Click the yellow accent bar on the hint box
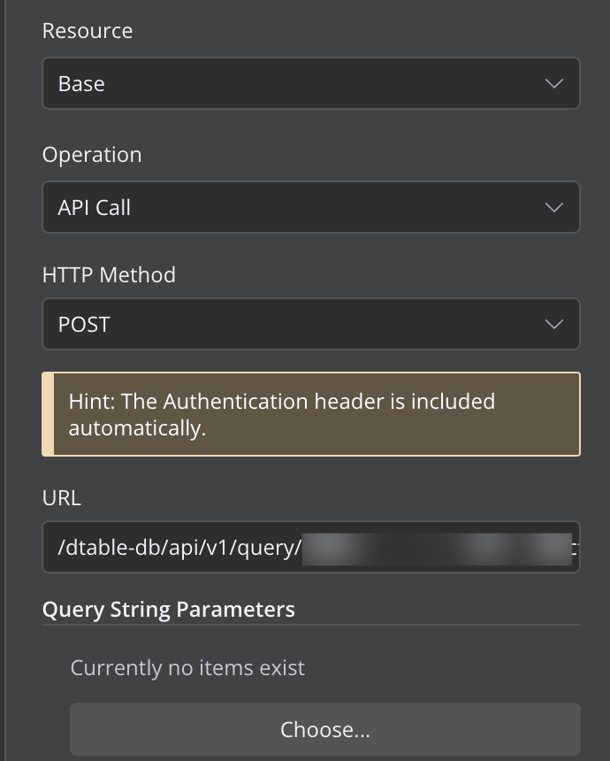 [48, 414]
